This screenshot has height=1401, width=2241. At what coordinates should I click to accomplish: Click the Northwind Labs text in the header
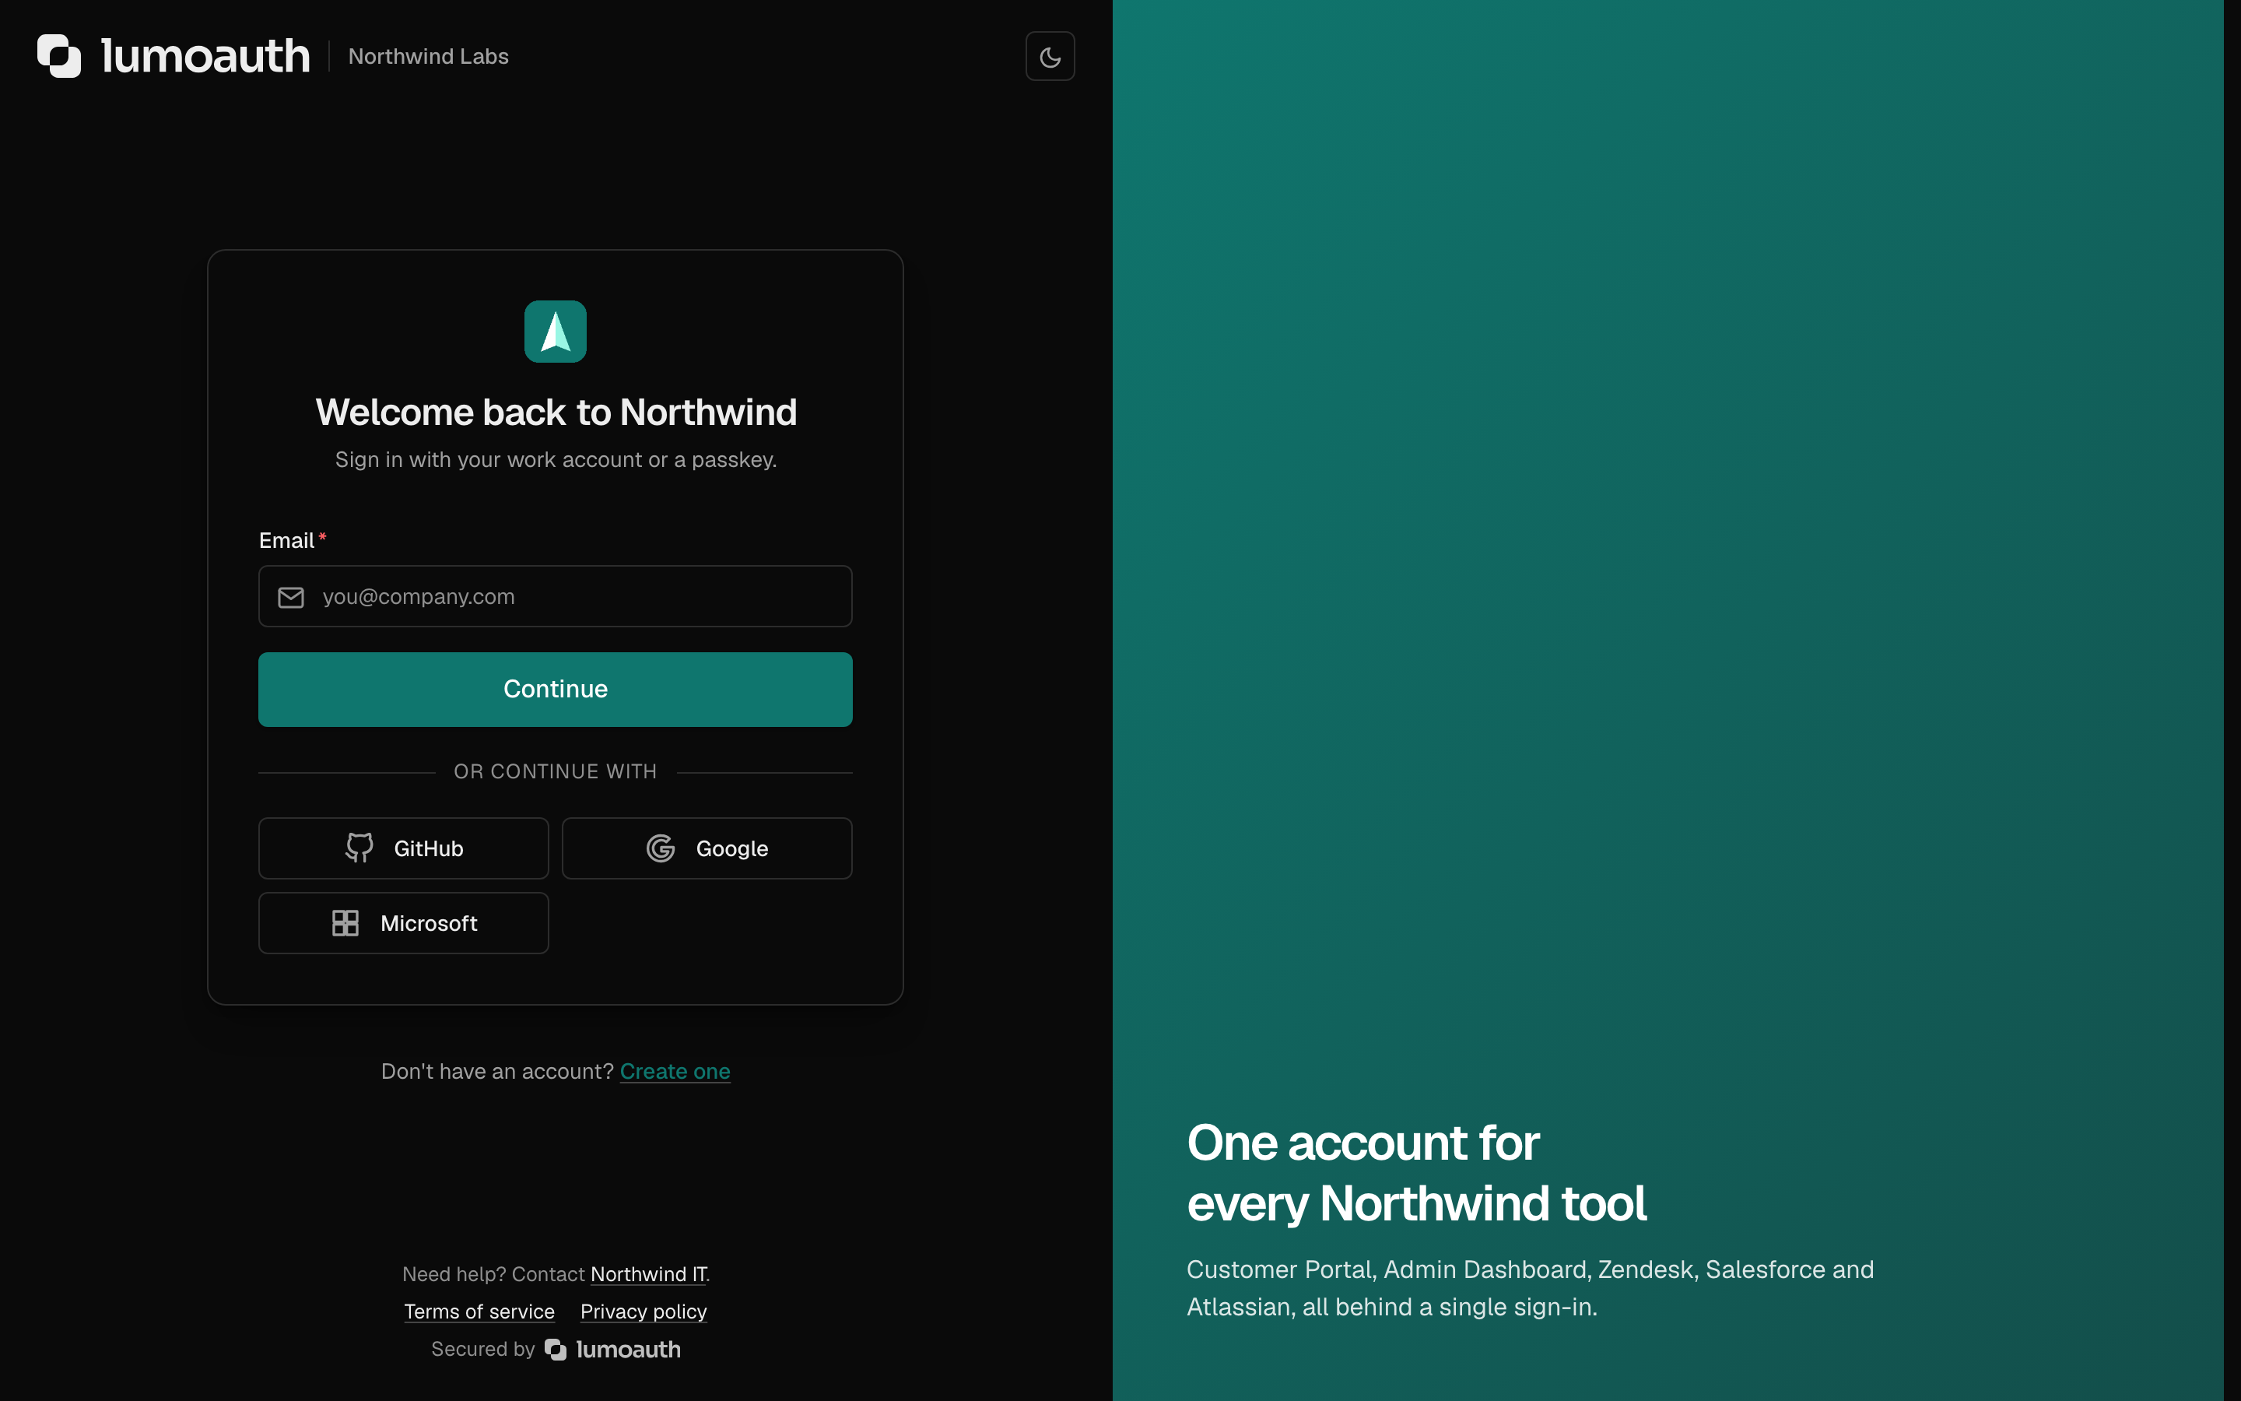click(x=428, y=57)
